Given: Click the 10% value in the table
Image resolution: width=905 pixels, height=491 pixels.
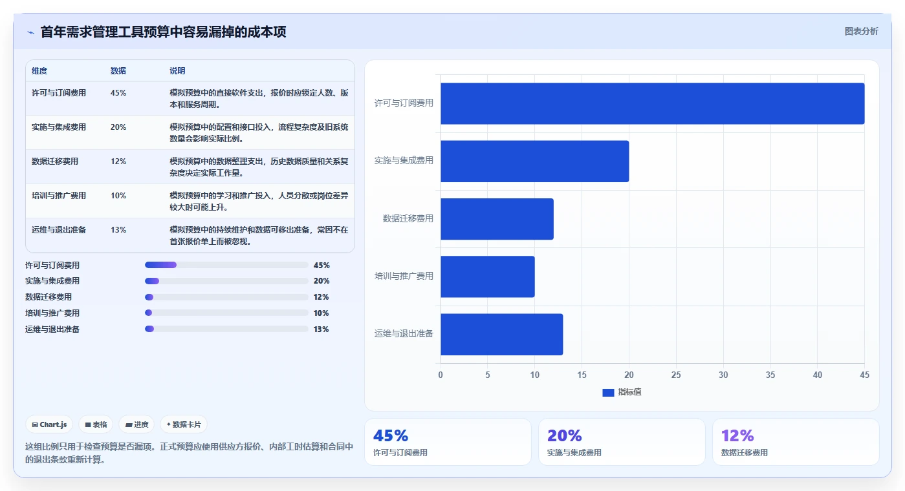Looking at the screenshot, I should [x=118, y=195].
